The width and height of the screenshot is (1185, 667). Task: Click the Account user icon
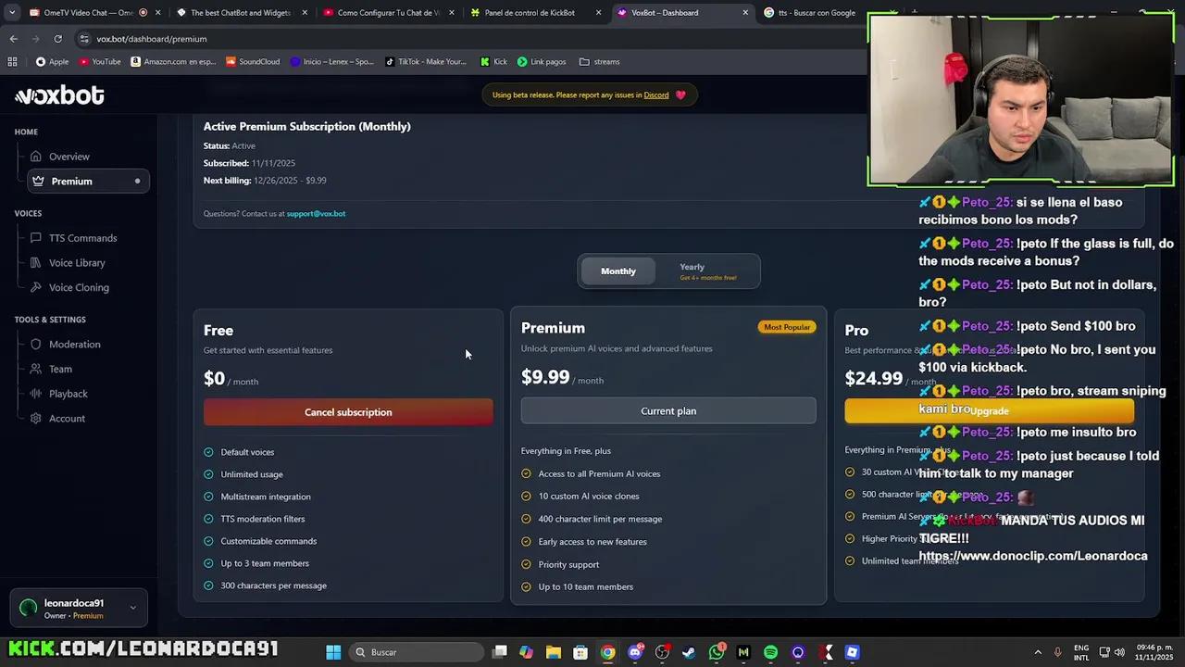click(x=36, y=419)
